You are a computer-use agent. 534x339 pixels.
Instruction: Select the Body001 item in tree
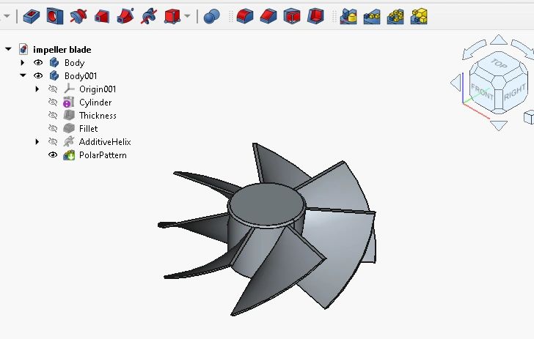click(81, 76)
